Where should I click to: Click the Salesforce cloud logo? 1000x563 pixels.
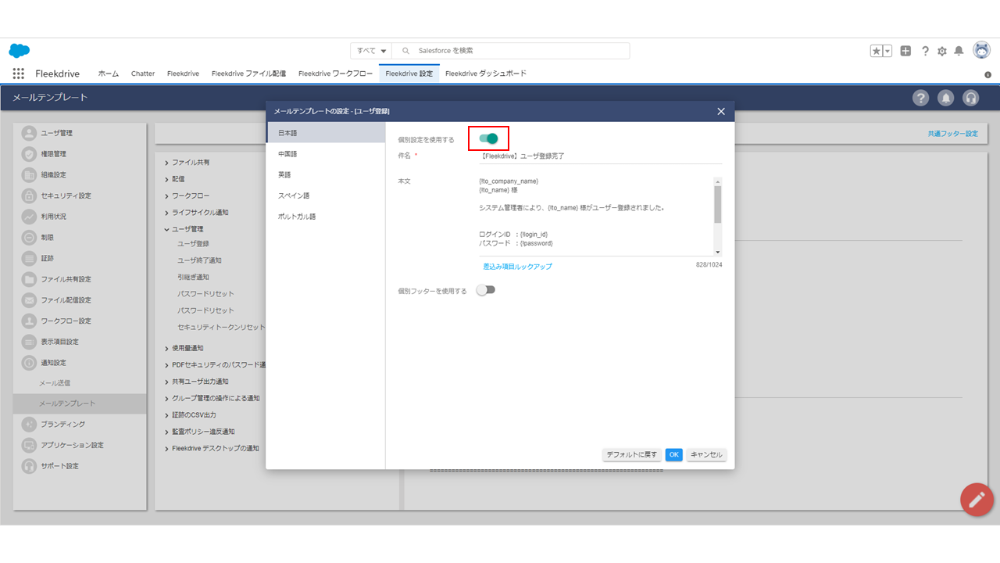click(20, 51)
